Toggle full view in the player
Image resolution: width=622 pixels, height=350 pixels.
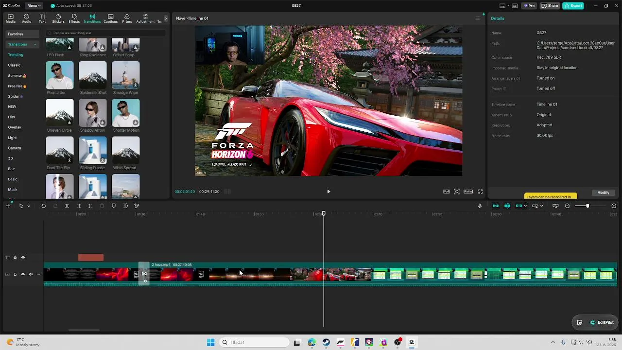click(447, 192)
